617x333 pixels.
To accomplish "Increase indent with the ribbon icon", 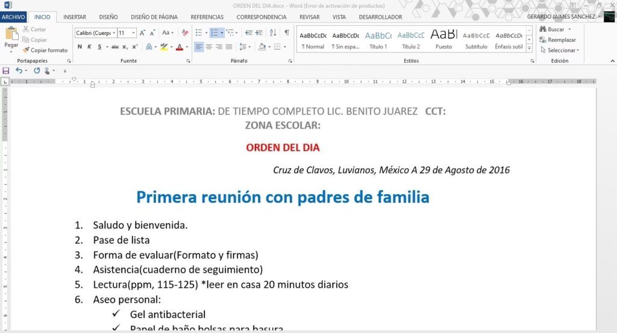I will pos(260,33).
